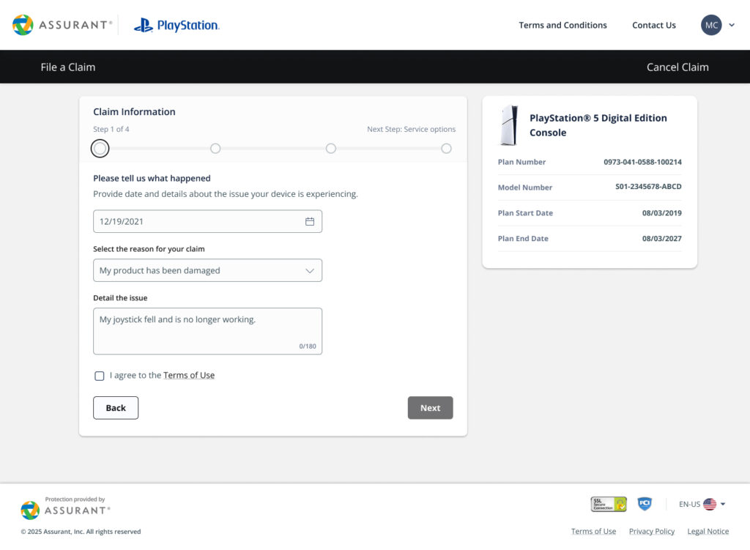
Task: Click the Next button
Action: [x=430, y=408]
